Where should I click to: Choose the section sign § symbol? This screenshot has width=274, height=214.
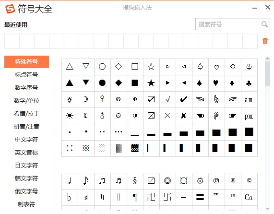tap(135, 180)
